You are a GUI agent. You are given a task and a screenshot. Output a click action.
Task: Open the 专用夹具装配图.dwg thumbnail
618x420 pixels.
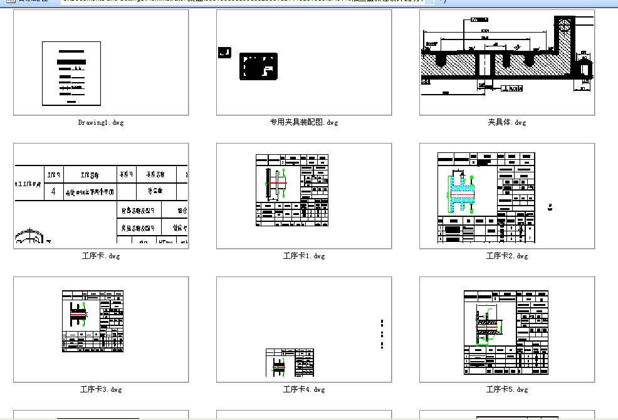[x=303, y=65]
